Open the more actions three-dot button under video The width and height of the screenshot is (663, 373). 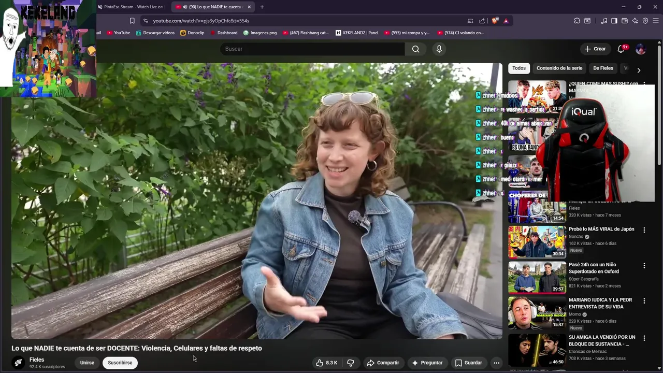pos(496,363)
